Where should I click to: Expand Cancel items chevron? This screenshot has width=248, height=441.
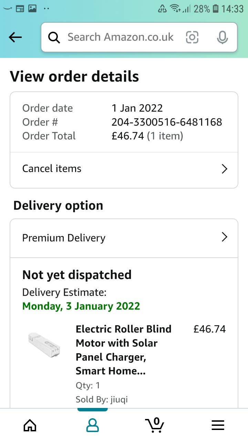[x=225, y=169]
